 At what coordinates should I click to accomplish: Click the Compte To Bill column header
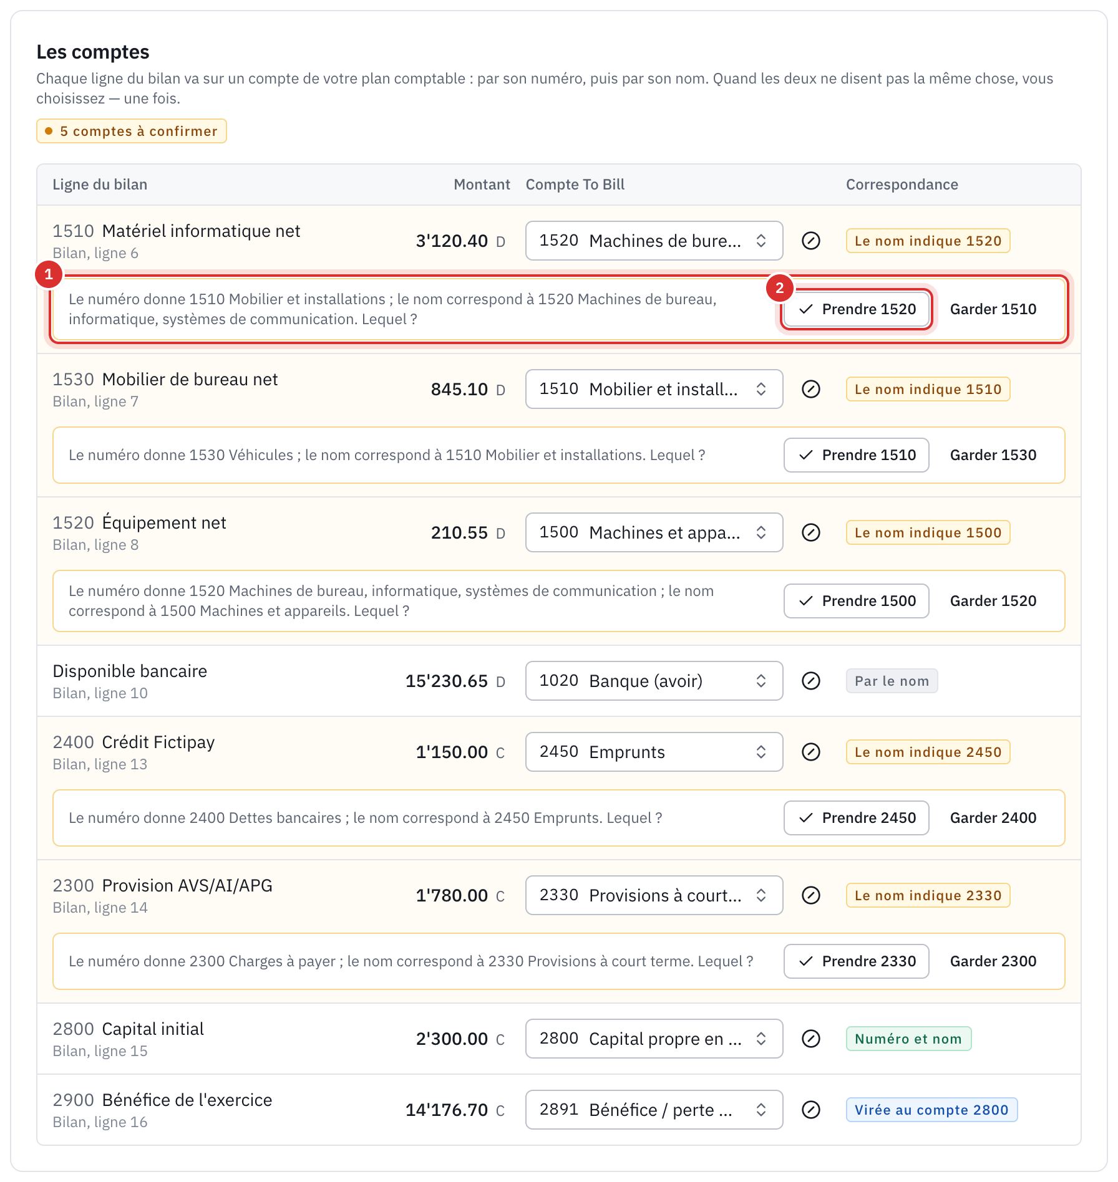point(575,185)
